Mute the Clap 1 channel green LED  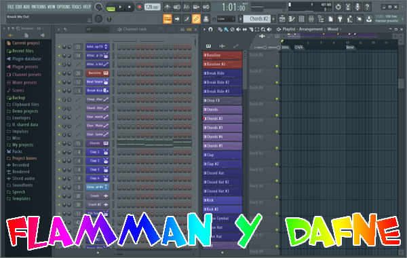(60, 152)
